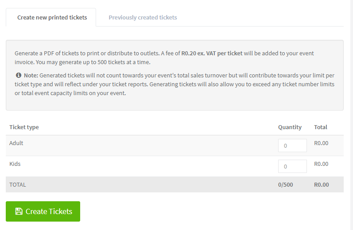This screenshot has width=353, height=230.
Task: Focus the Adult quantity input field
Action: (292, 146)
